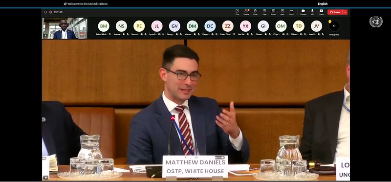Click the remote speaker video thumbnail
The image size is (391, 182).
click(x=65, y=28)
